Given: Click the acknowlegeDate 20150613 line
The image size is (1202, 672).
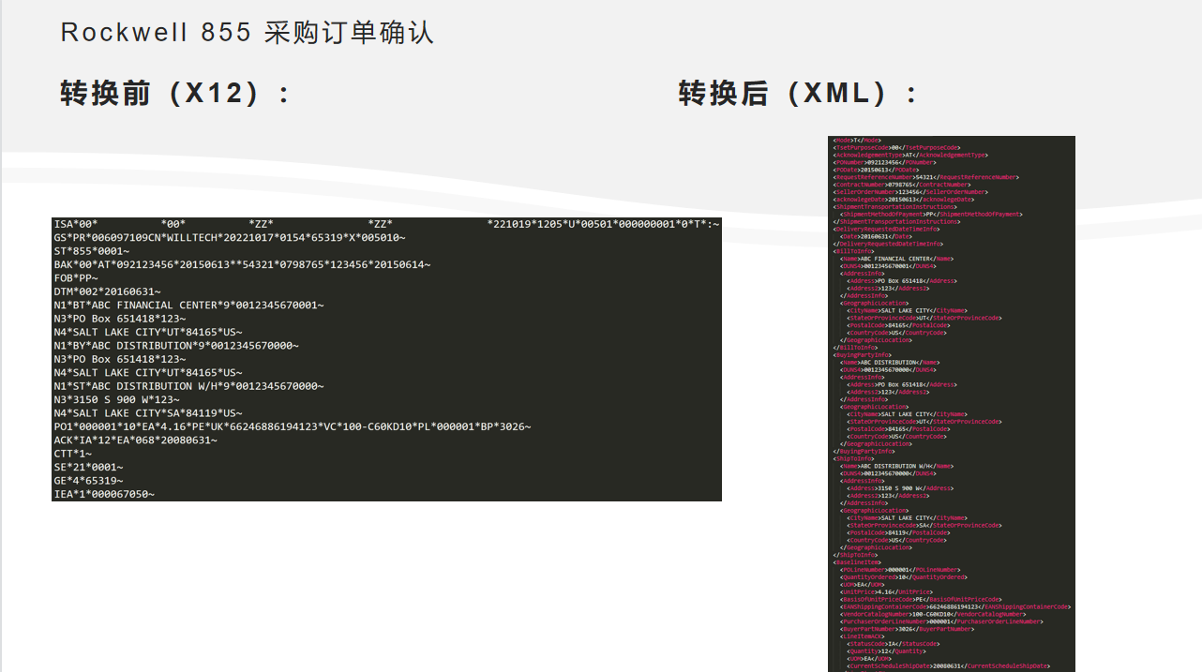Looking at the screenshot, I should click(903, 200).
